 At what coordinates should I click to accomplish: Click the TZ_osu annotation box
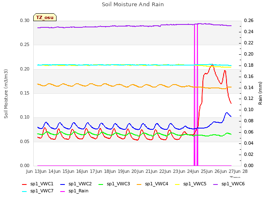coord(45,17)
